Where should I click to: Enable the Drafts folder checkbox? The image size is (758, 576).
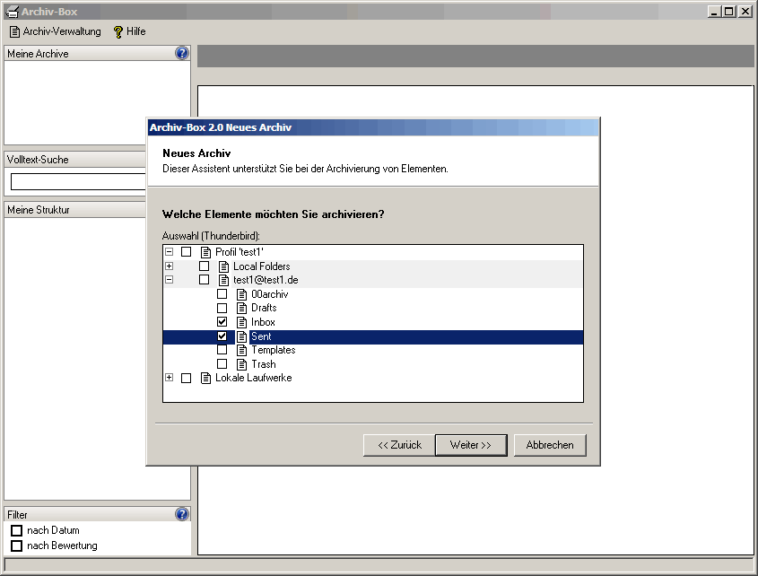click(x=222, y=308)
